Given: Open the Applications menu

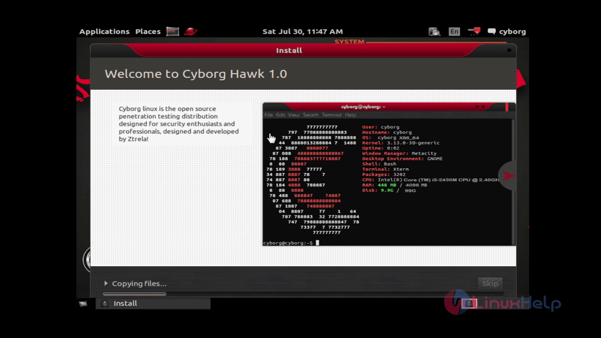Looking at the screenshot, I should pyautogui.click(x=104, y=31).
